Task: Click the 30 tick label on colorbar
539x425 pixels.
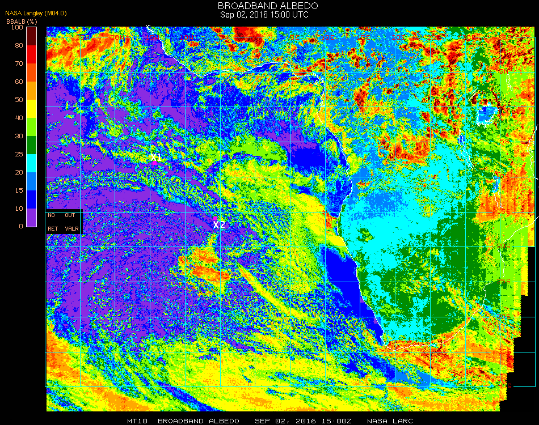Action: tap(19, 137)
